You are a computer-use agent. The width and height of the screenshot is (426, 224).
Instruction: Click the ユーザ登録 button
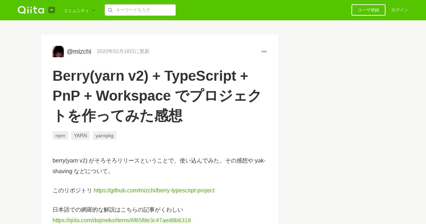click(368, 10)
